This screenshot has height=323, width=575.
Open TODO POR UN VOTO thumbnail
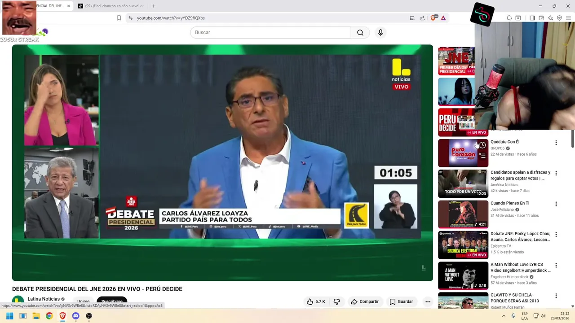point(463,183)
